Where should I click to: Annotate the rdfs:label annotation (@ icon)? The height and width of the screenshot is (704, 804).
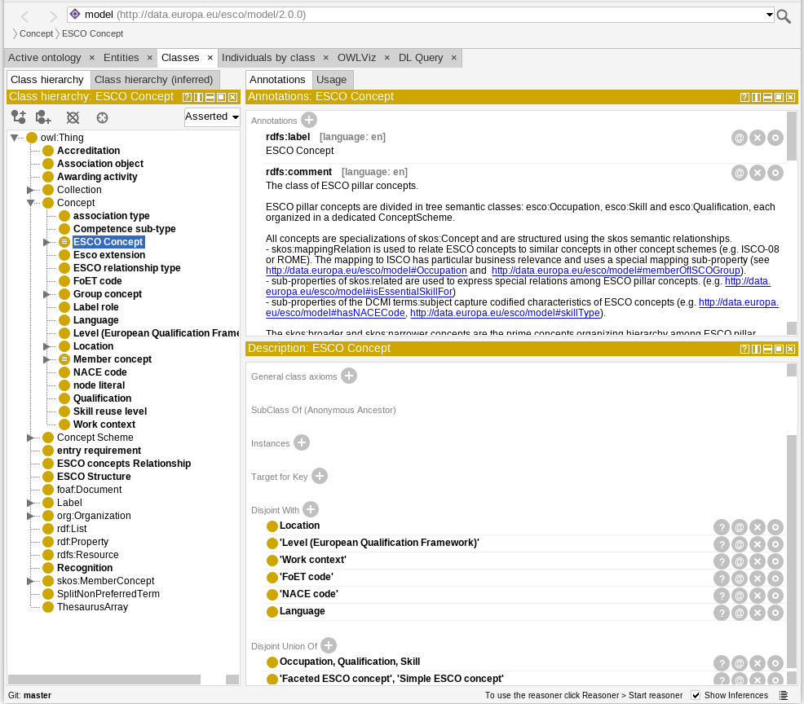click(740, 138)
